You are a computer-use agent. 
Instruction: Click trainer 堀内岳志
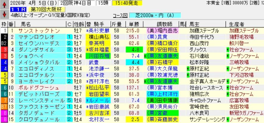coord(162,31)
